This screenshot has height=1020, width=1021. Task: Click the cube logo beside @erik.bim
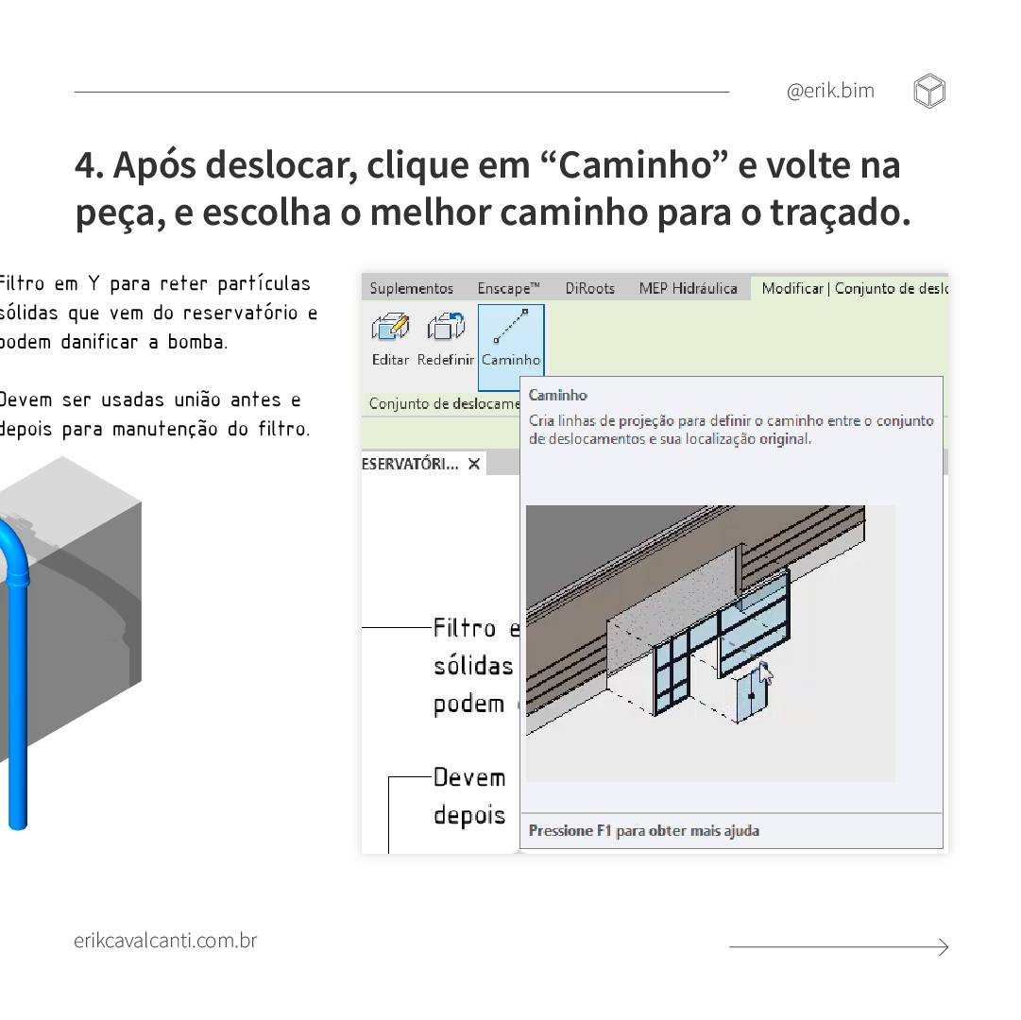pos(929,92)
